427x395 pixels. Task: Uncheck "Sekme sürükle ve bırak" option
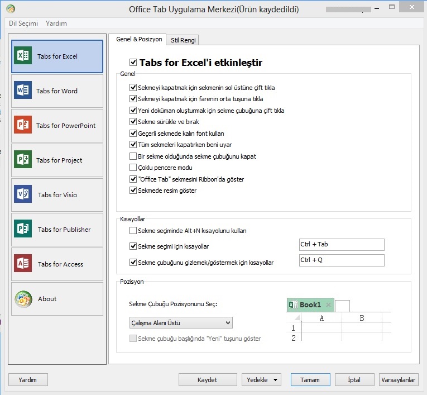(133, 122)
